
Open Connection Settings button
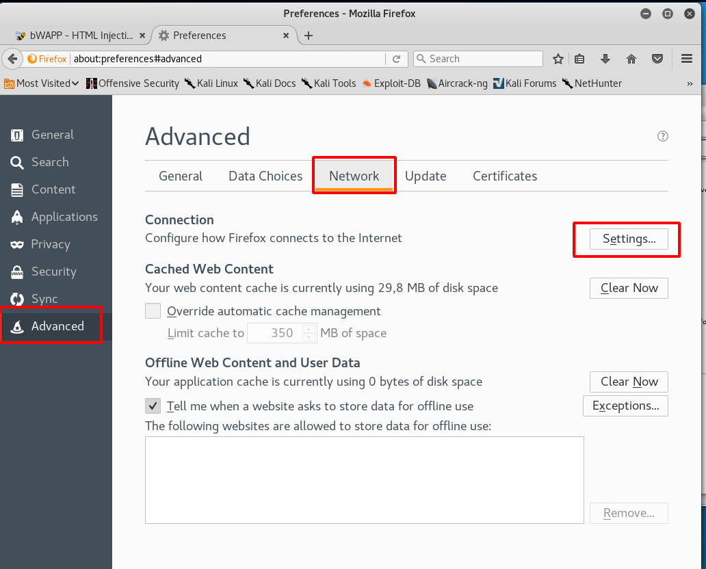[x=629, y=239]
